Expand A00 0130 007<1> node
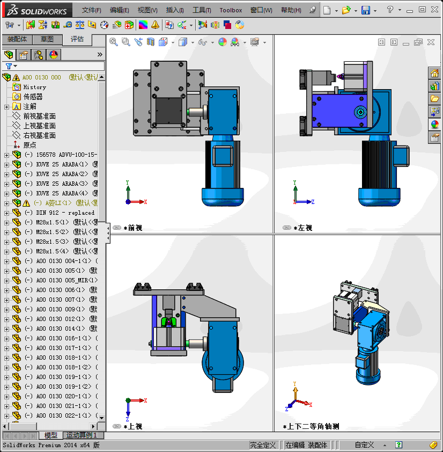 pos(6,300)
